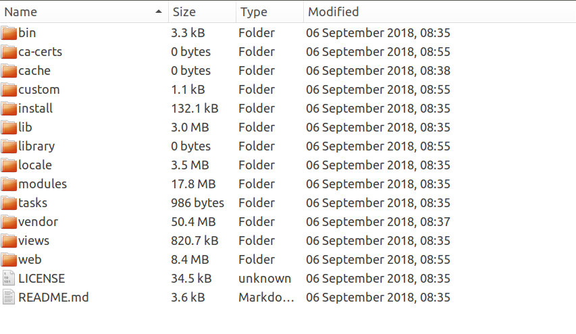576x334 pixels.
Task: Select the custom folder name
Action: [x=39, y=90]
